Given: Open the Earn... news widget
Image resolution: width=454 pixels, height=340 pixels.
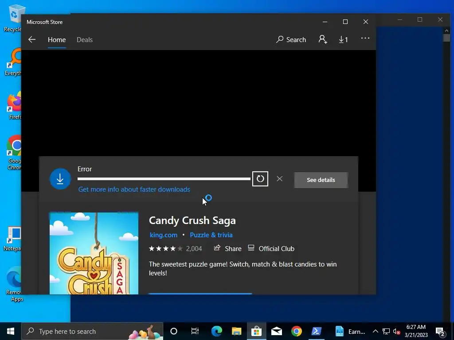Looking at the screenshot, I should coord(350,331).
